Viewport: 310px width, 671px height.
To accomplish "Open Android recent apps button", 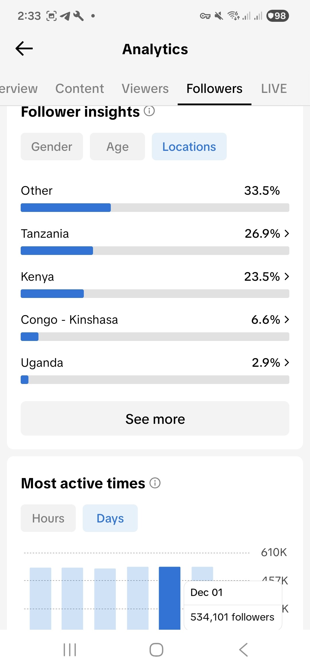I will coord(70,650).
